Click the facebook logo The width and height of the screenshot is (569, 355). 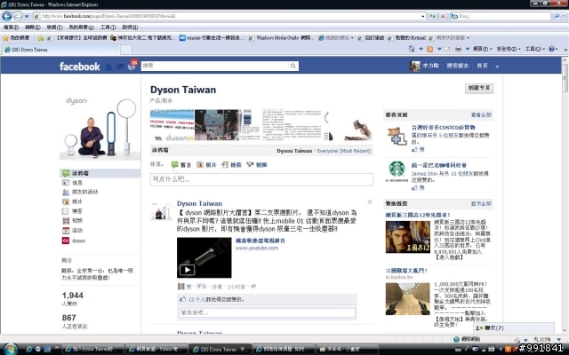79,67
